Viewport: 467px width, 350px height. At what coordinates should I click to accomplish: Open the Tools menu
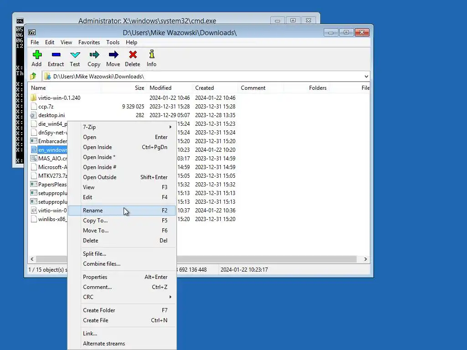click(113, 42)
